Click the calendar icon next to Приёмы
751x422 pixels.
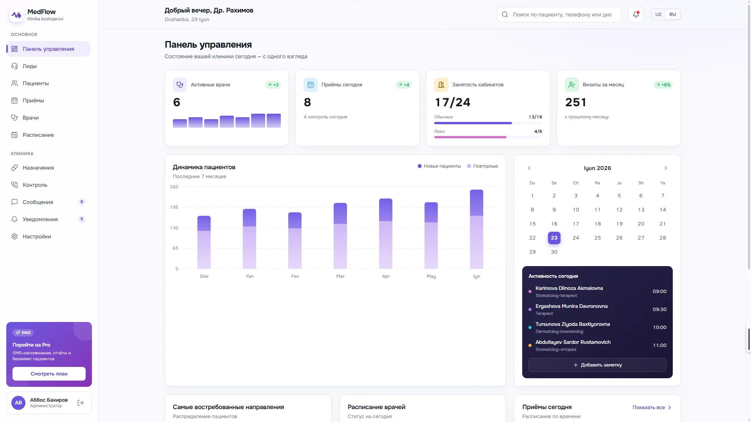(x=14, y=100)
